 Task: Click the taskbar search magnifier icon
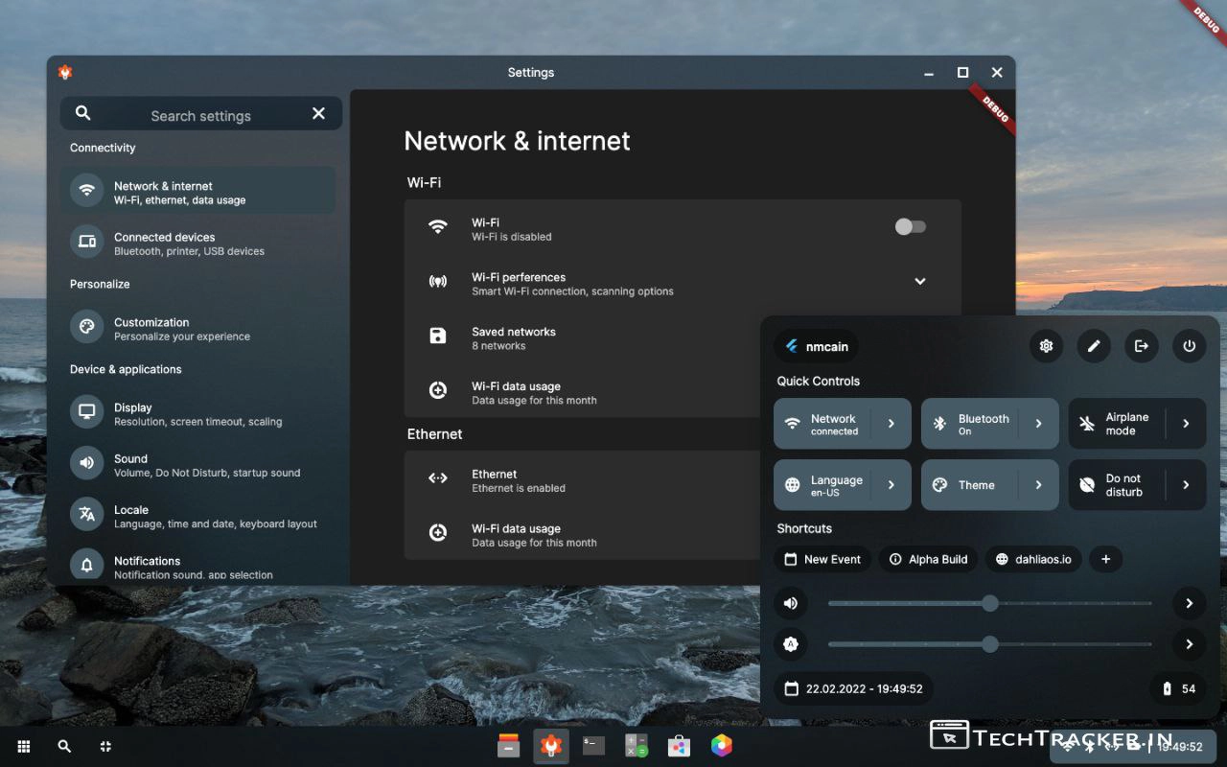pyautogui.click(x=64, y=746)
